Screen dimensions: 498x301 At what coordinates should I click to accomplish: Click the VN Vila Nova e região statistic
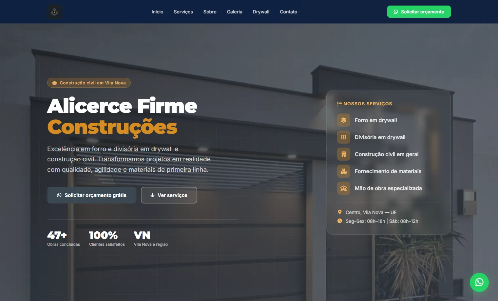coord(151,239)
